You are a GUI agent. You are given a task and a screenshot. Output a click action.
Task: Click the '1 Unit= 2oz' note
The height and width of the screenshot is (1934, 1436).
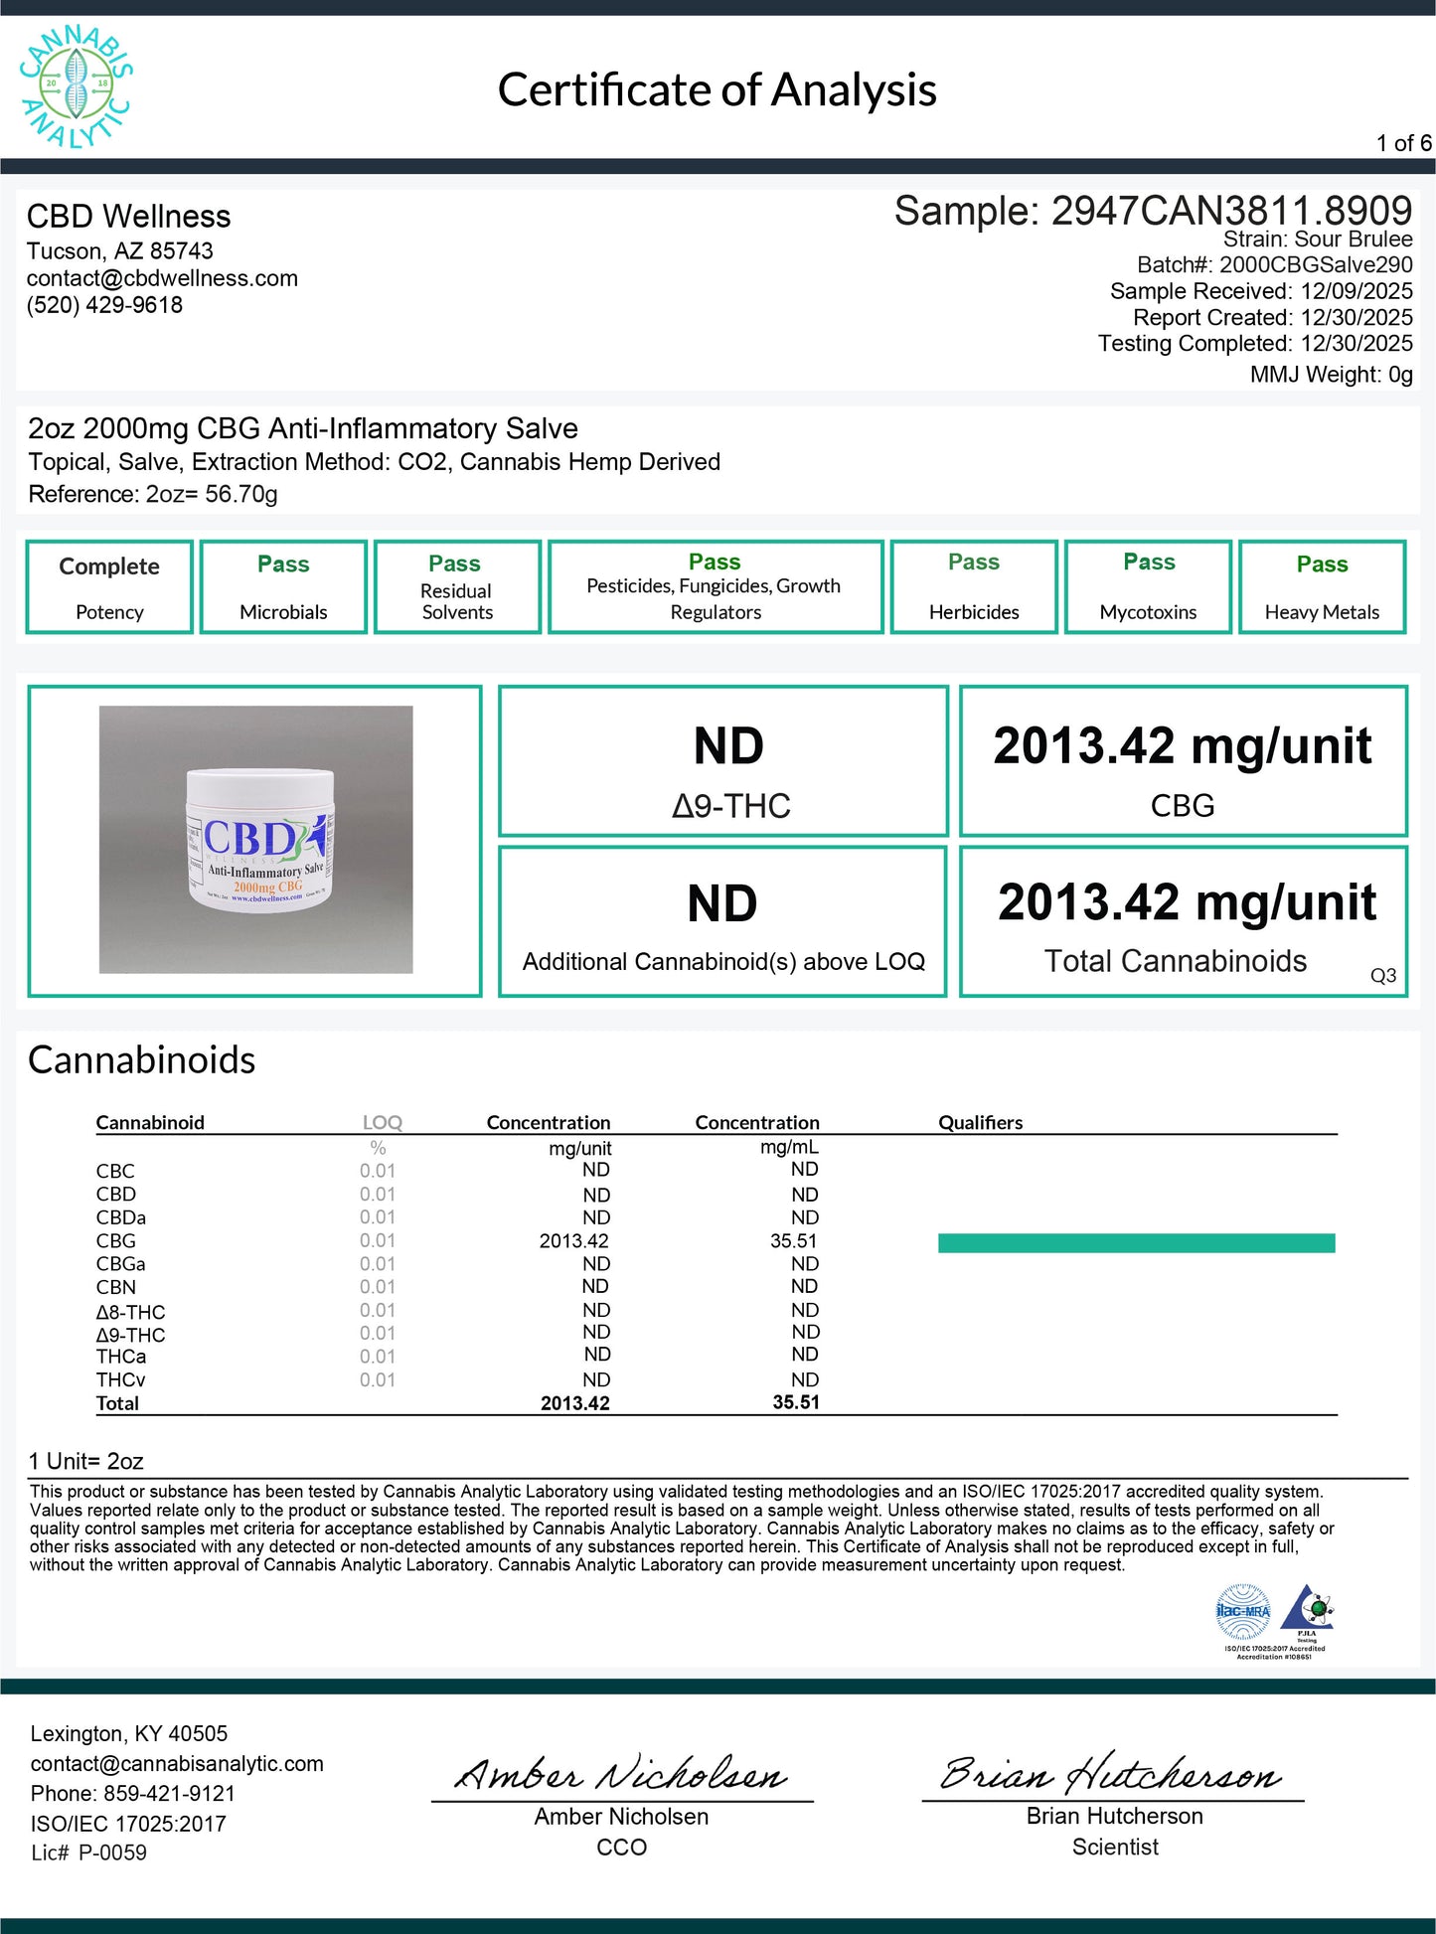tap(86, 1461)
